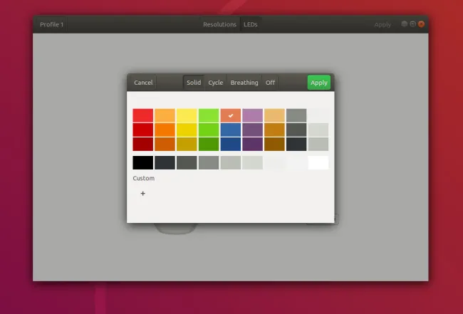Open the Profile 1 selector
The height and width of the screenshot is (314, 463).
[52, 24]
